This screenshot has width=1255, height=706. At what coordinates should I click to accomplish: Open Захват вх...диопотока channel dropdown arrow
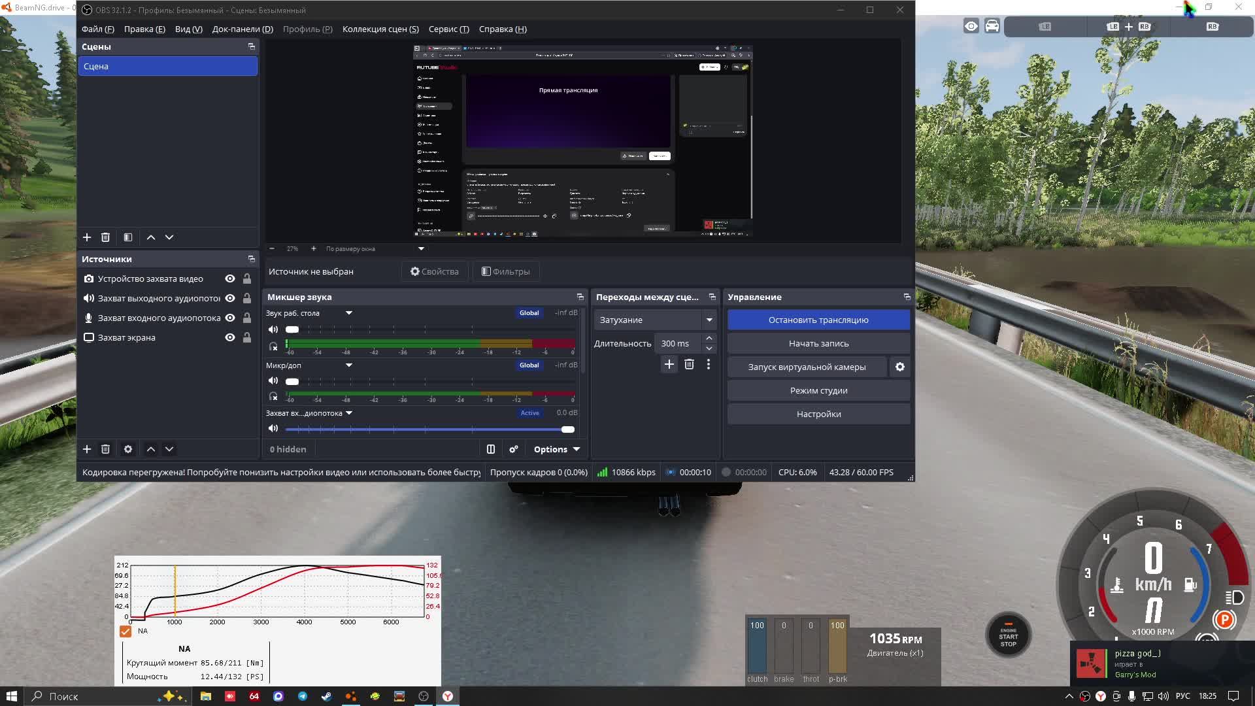point(349,413)
